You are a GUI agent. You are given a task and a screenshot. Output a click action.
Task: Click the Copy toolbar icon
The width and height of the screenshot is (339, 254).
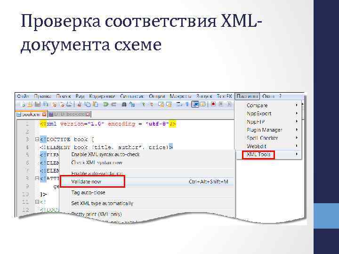click(88, 104)
